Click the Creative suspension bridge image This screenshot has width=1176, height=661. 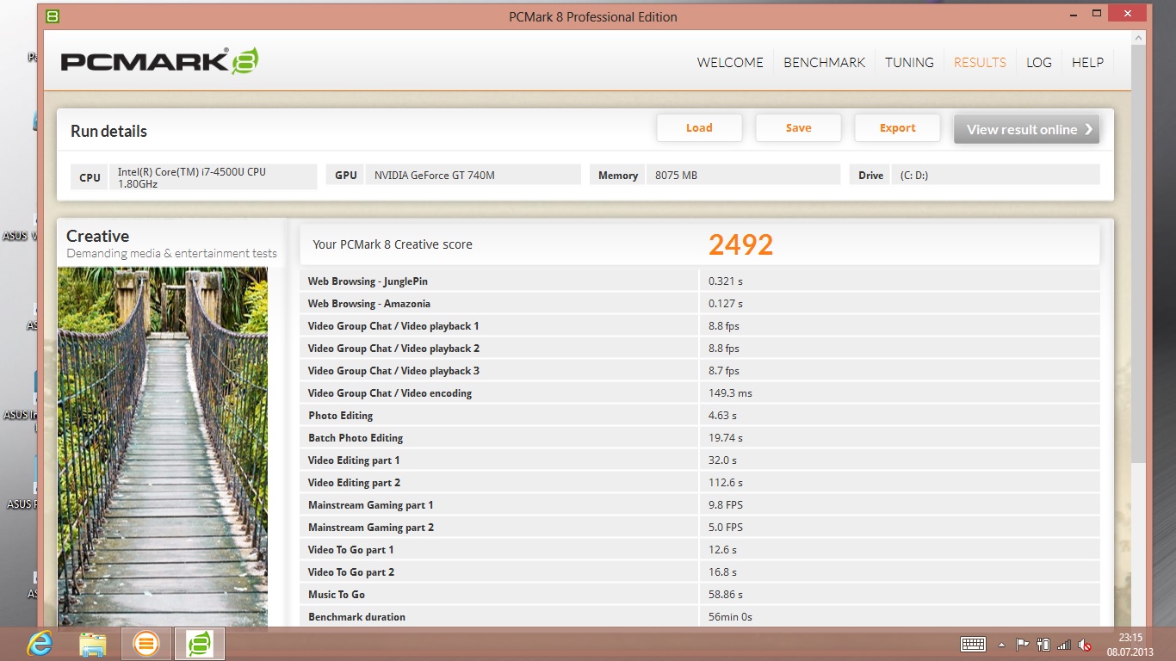(x=163, y=446)
